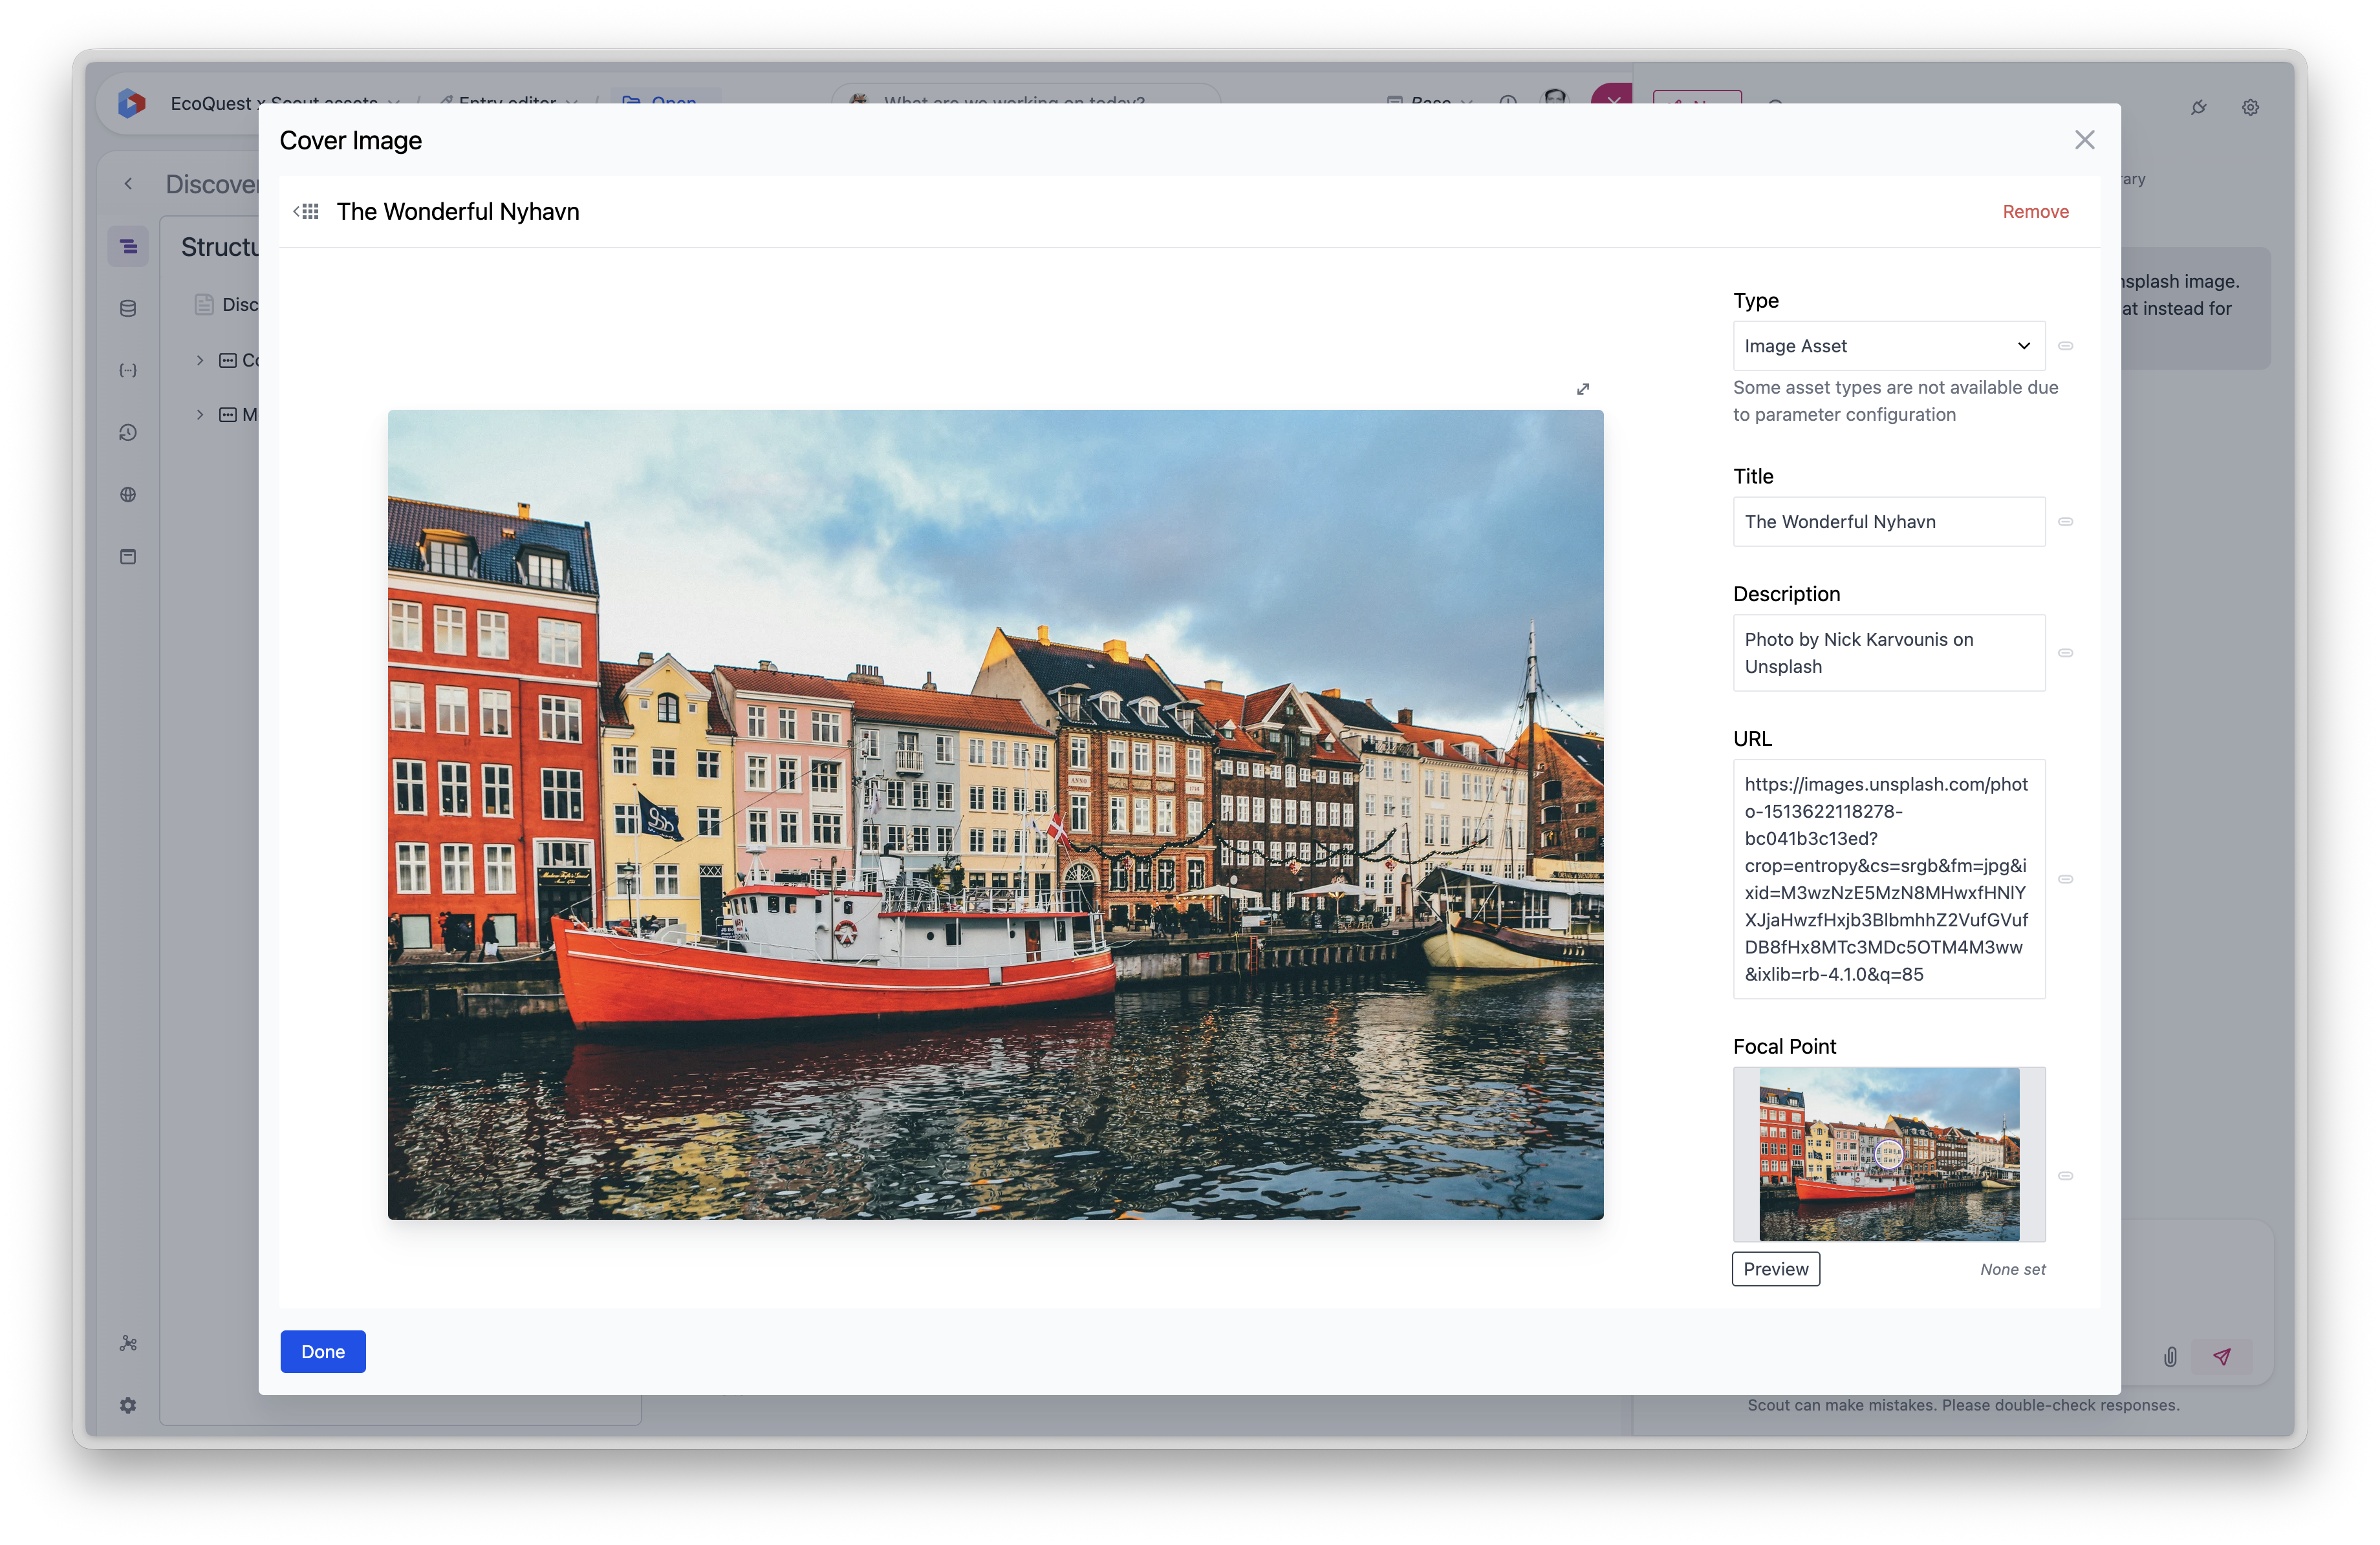Screen dimensions: 2380x1545
Task: Select the focal point circle marker
Action: click(x=1888, y=1155)
